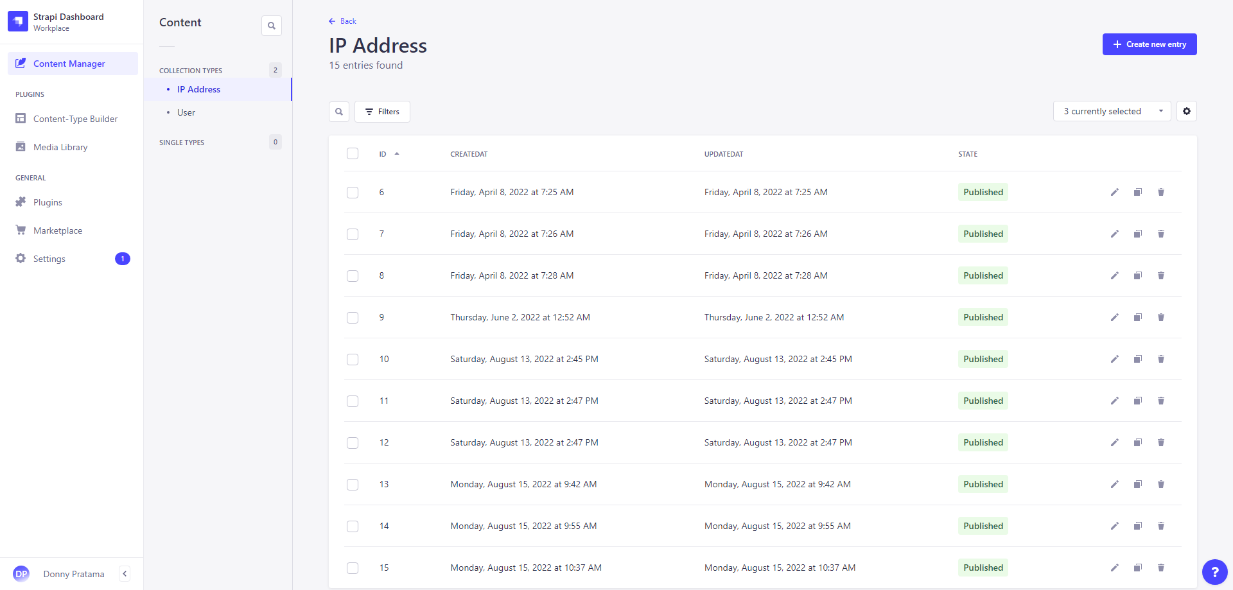Image resolution: width=1233 pixels, height=590 pixels.
Task: Open the help question mark button
Action: click(1214, 571)
